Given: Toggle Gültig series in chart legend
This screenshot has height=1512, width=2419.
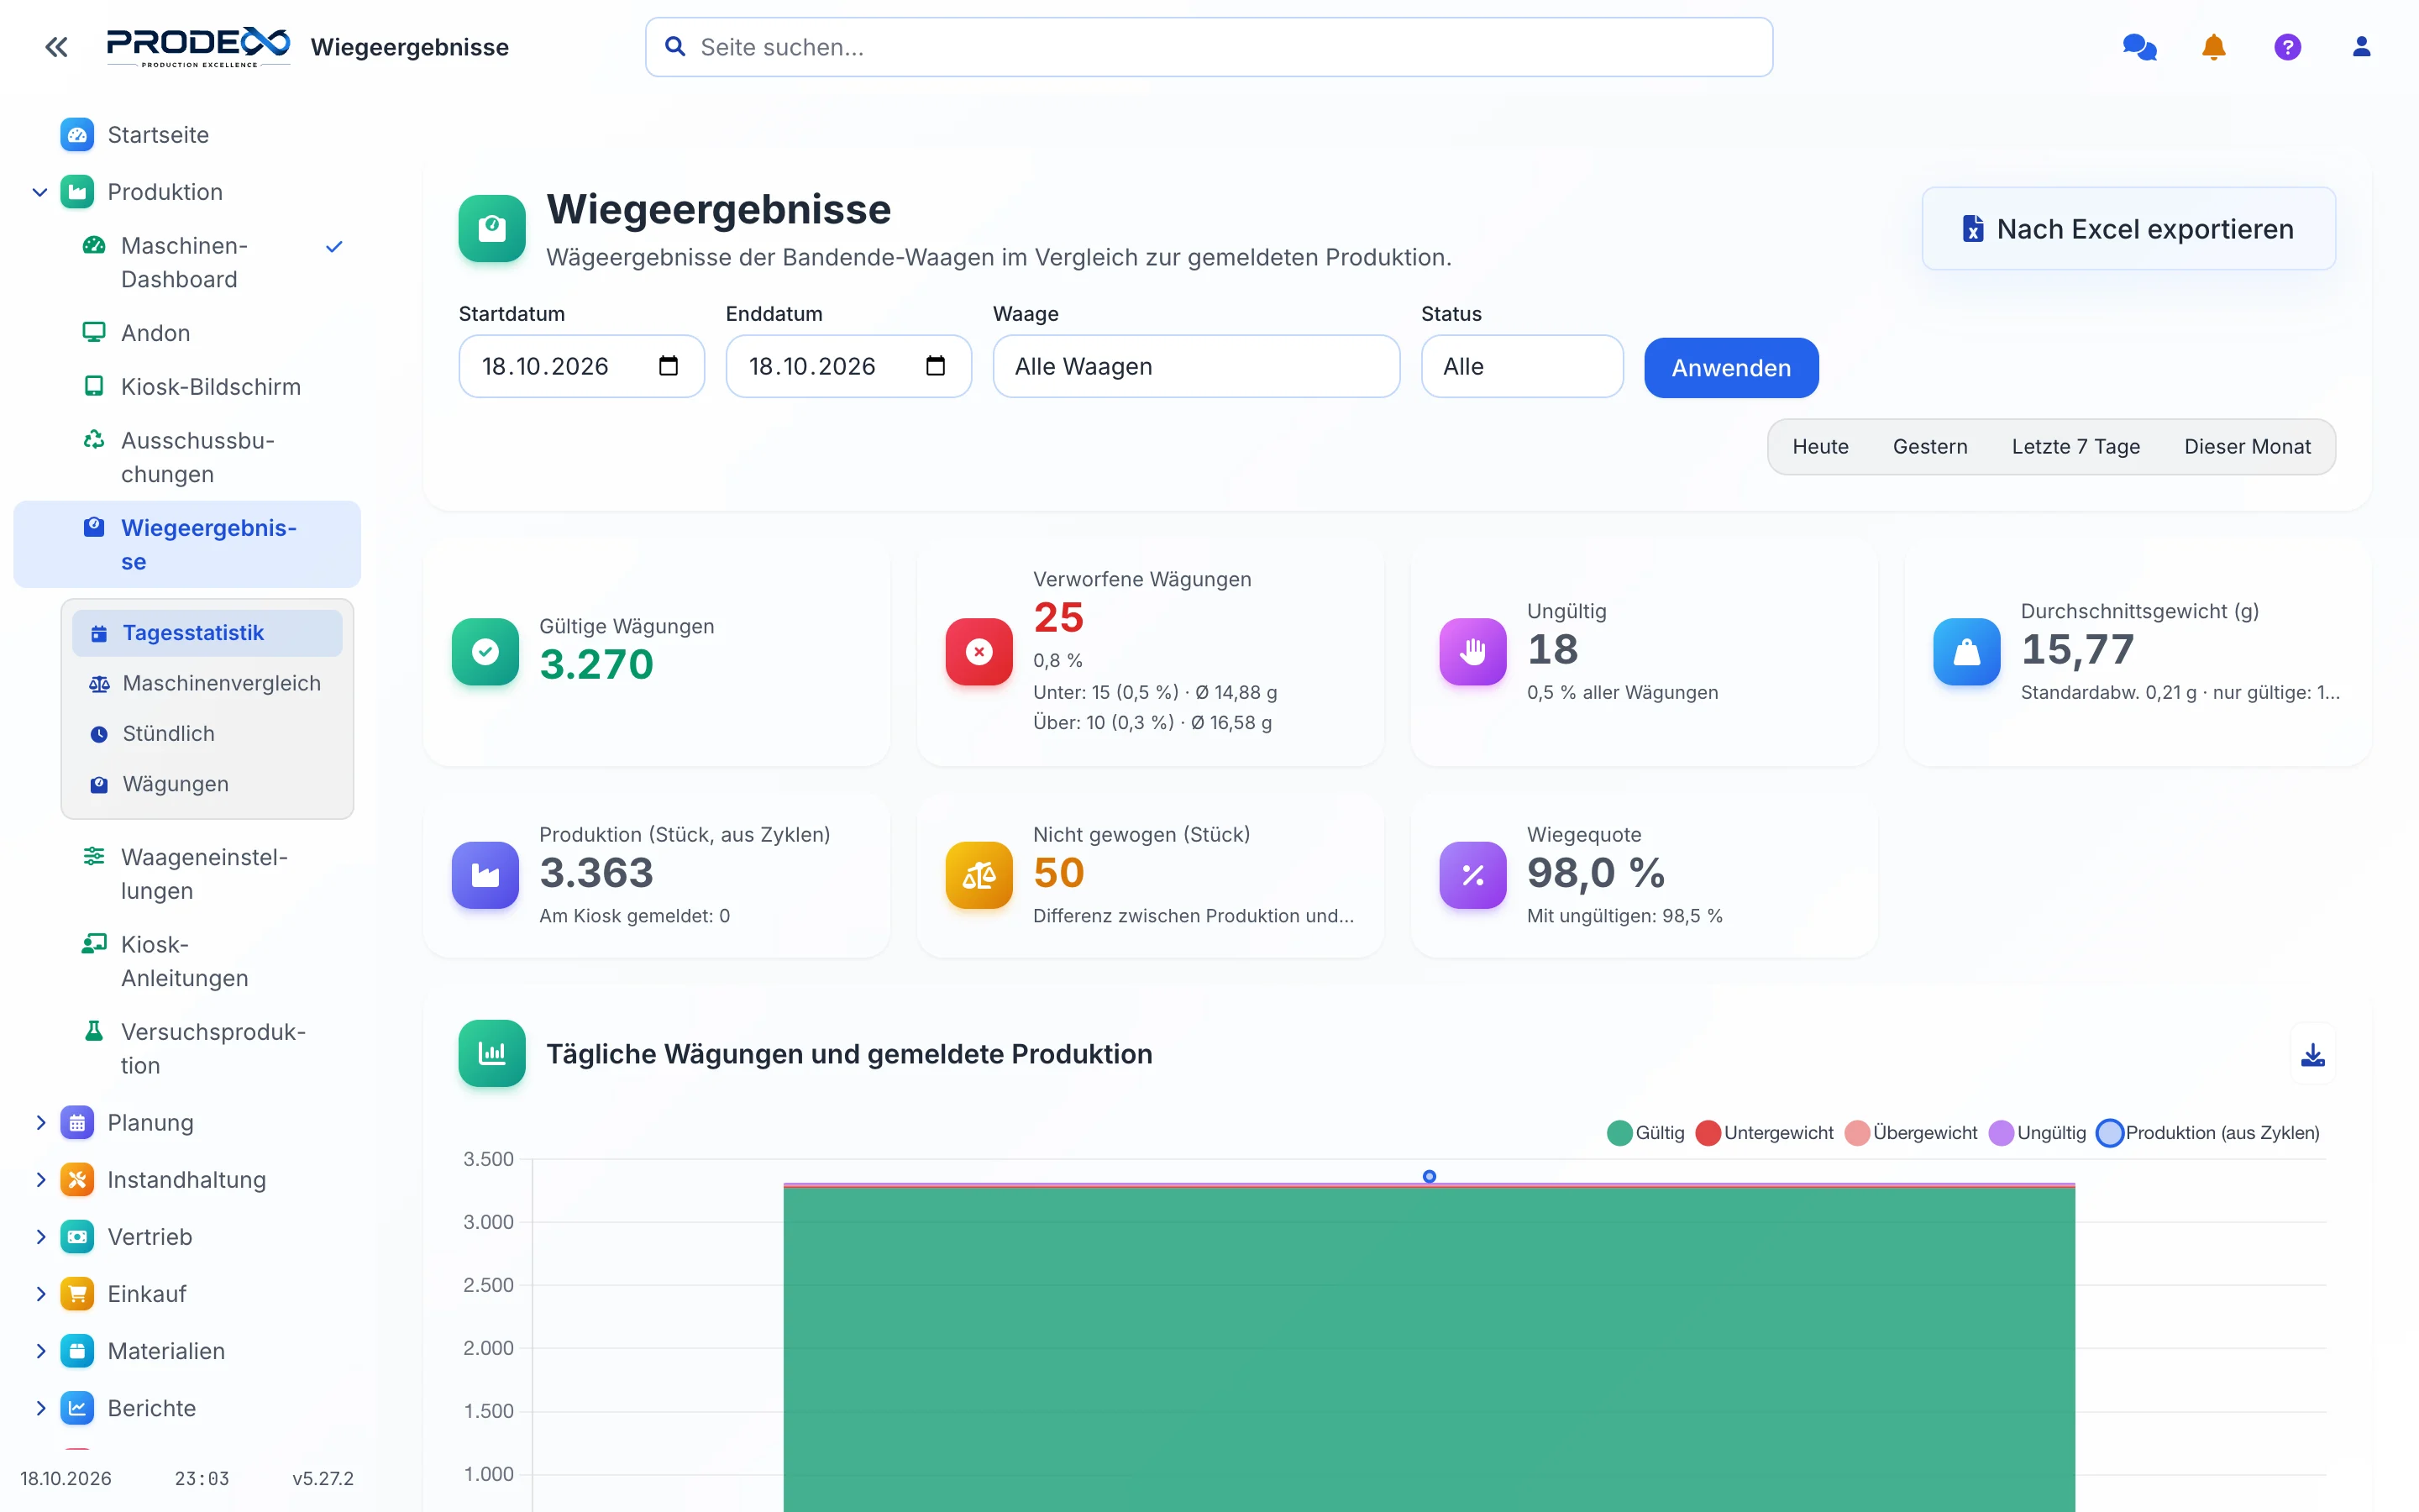Looking at the screenshot, I should point(1645,1133).
